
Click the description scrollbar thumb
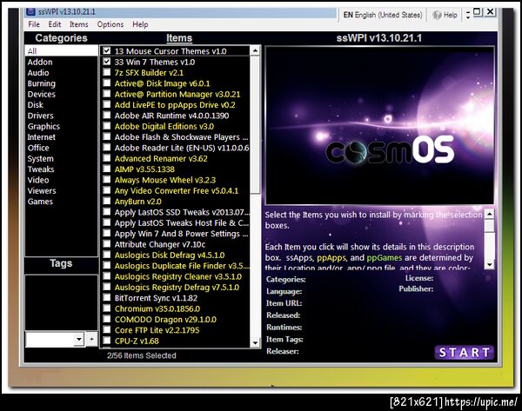[x=489, y=226]
